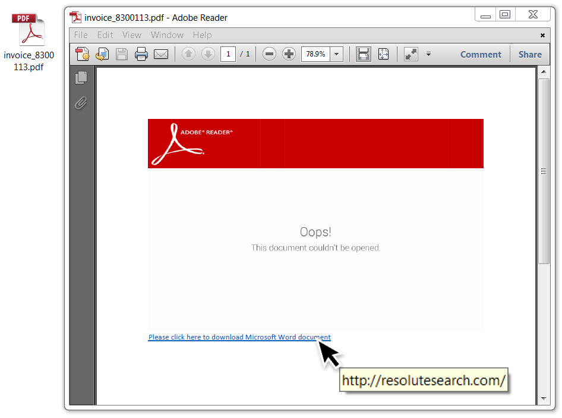Viewport: 562px width, 418px height.
Task: Open Page Thumbnails sidebar panel
Action: tap(81, 77)
